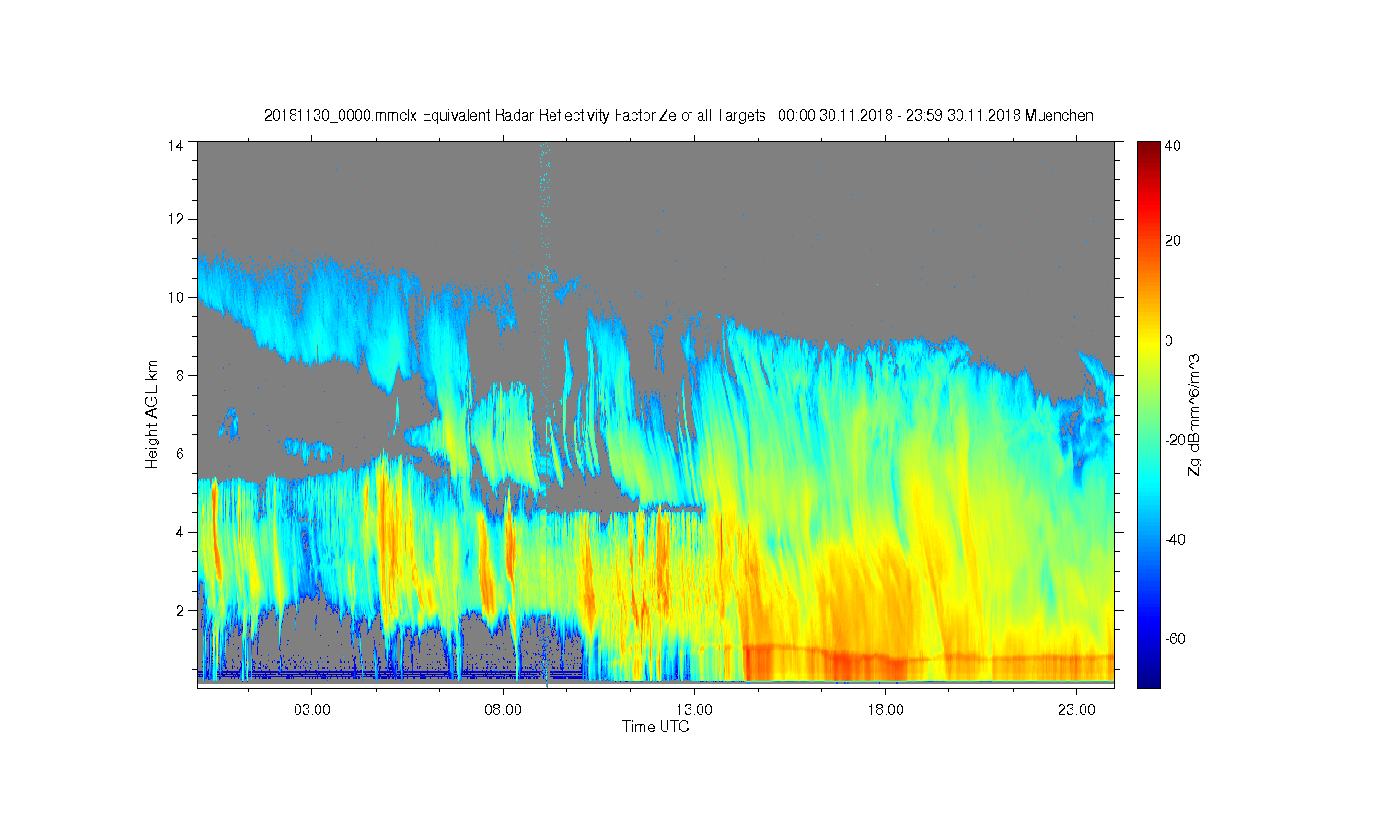Click the 'Zg dBmm^6/m^3' colorbar label
The height and width of the screenshot is (828, 1381).
1194,414
